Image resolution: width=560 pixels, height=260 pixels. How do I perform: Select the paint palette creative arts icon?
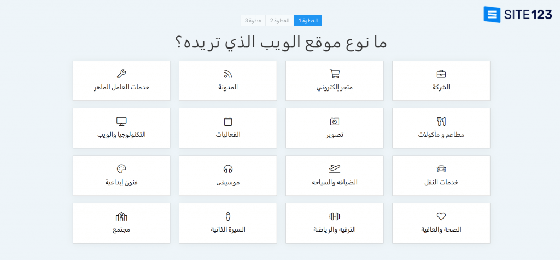[121, 168]
